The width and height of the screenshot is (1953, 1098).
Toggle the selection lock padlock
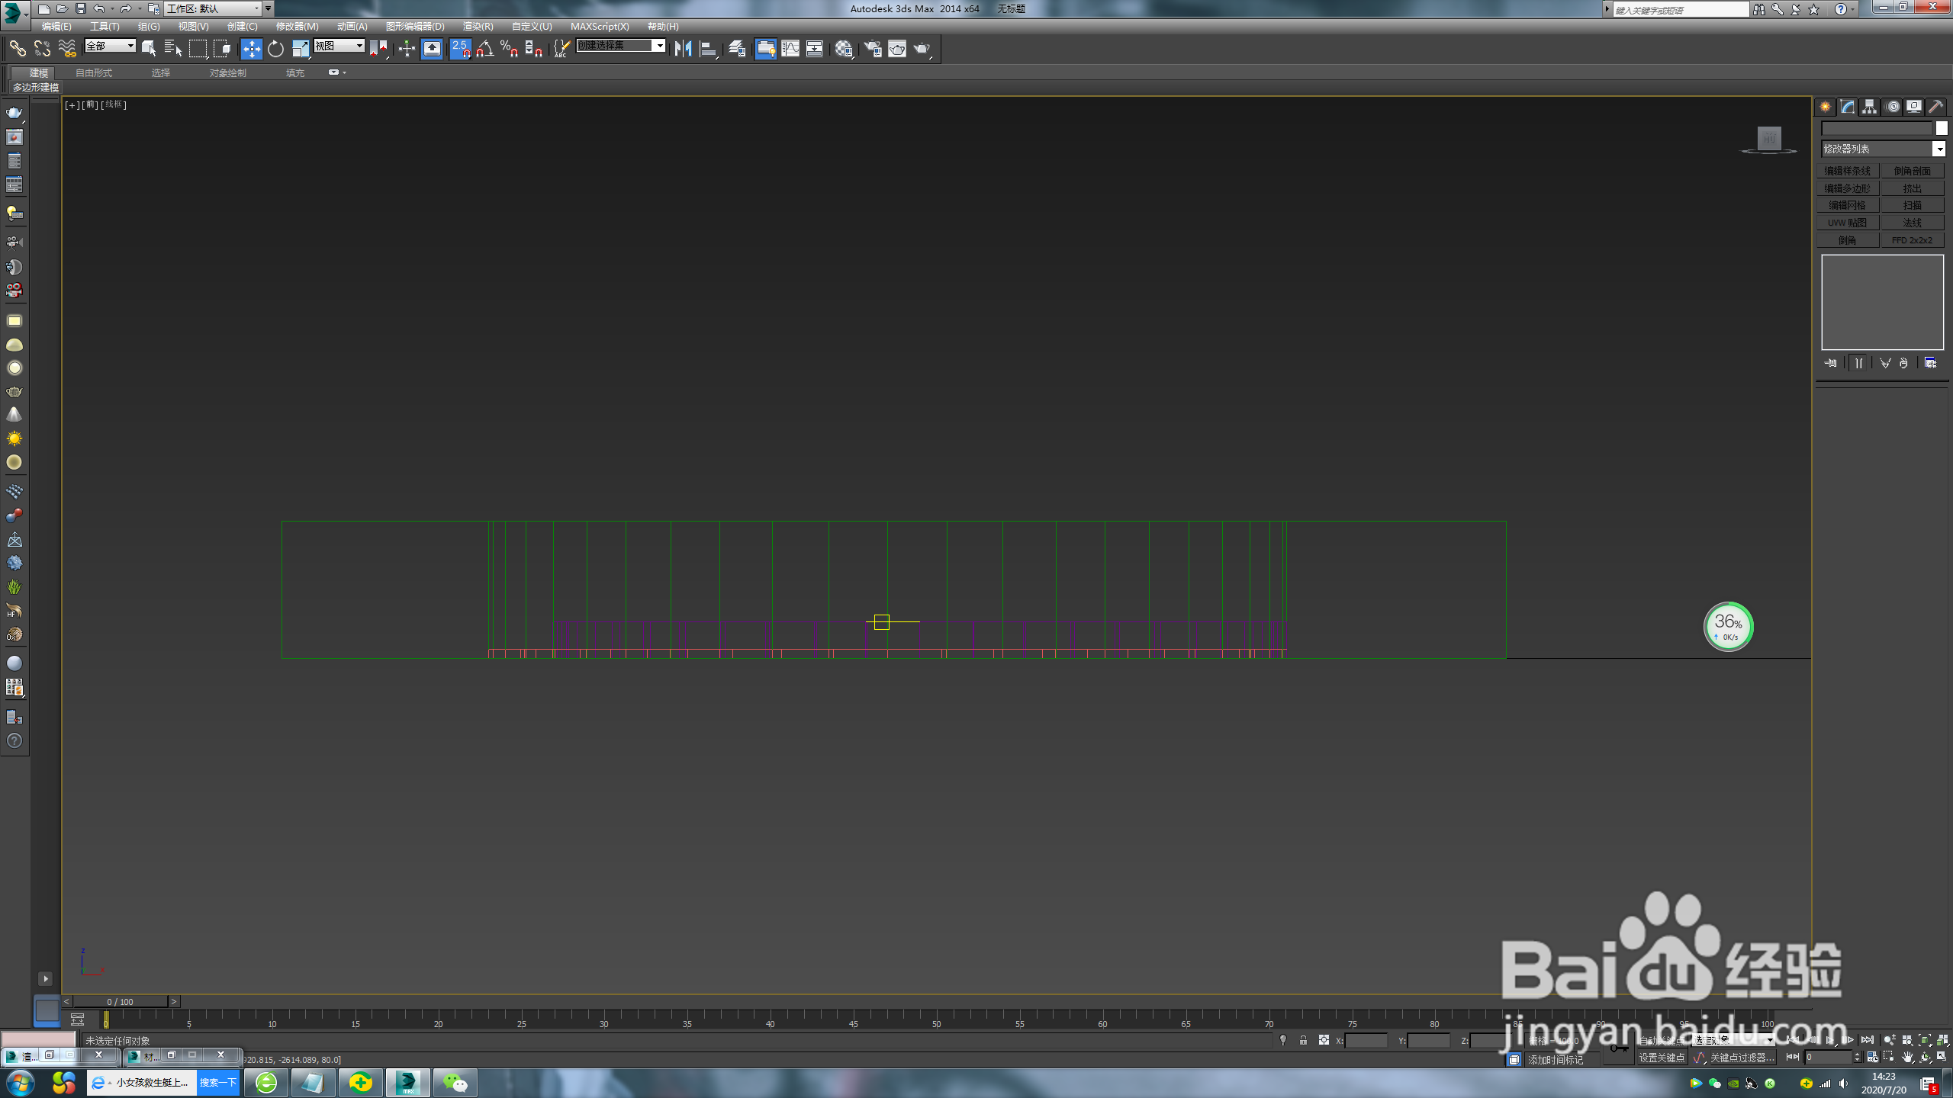click(1303, 1040)
